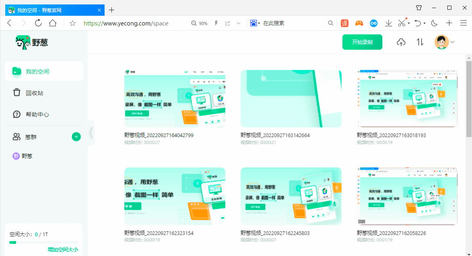472x256 pixels.
Task: Toggle night mode moon icon
Action: pos(434,23)
